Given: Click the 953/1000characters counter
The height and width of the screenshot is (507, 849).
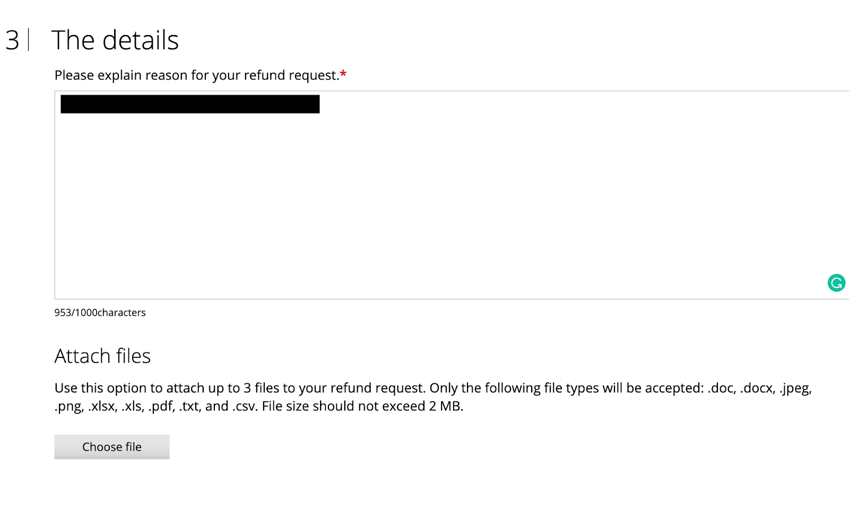Looking at the screenshot, I should pos(100,312).
